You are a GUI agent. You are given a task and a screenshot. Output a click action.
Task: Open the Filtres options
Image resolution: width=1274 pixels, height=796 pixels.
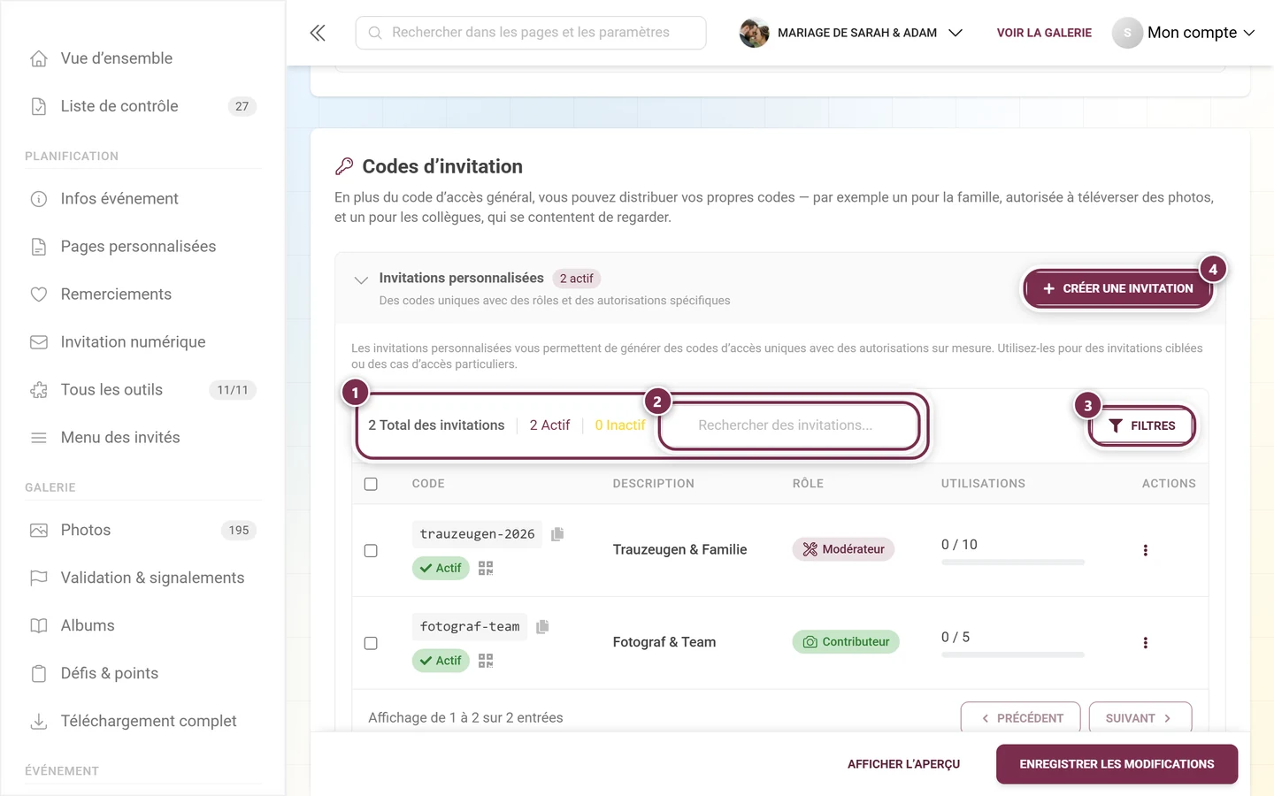click(x=1142, y=425)
